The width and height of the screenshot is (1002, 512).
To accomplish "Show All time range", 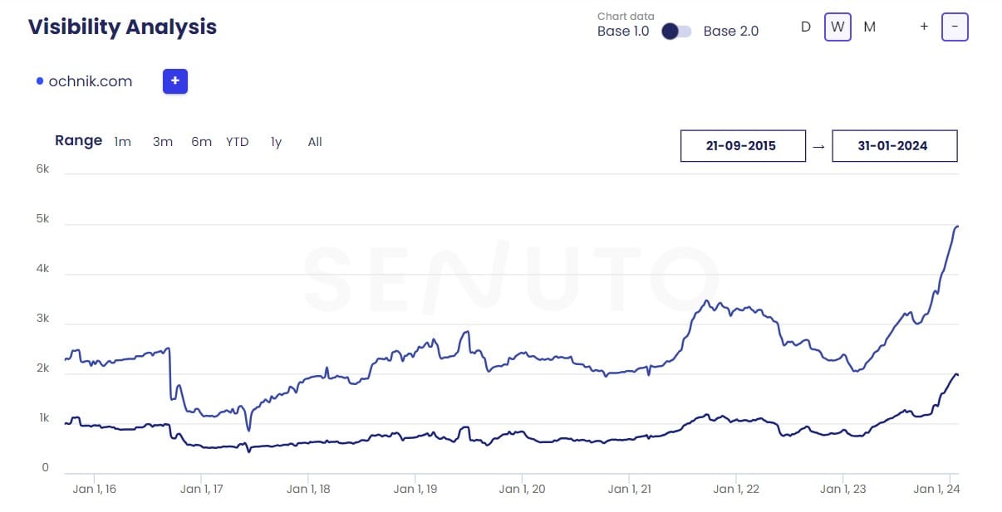I will [315, 142].
